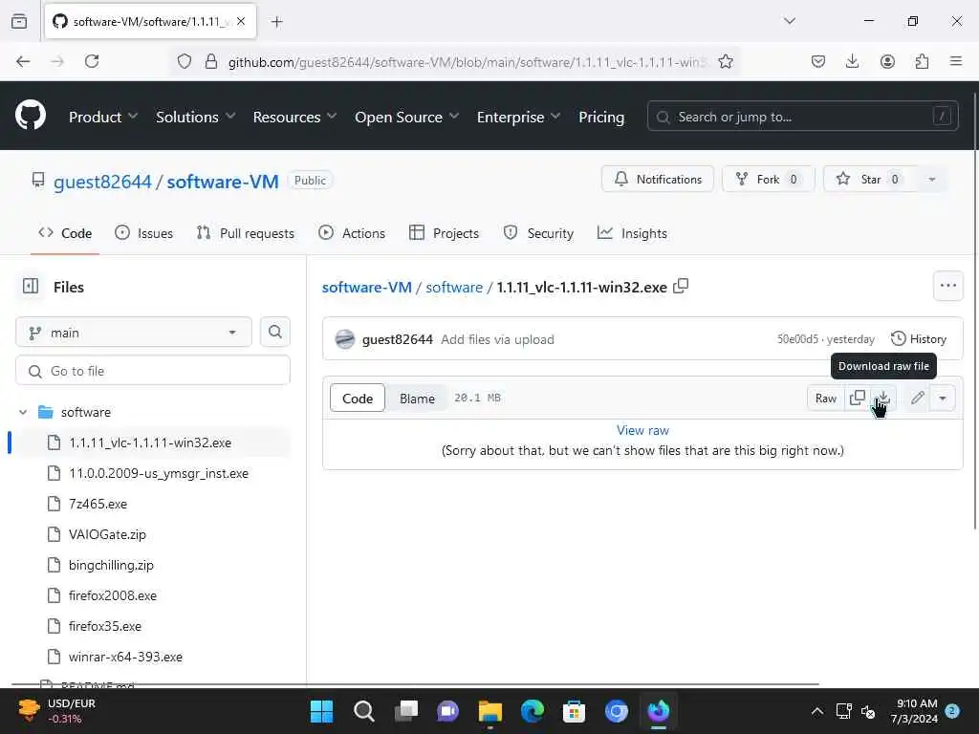Open taskbar Search
This screenshot has height=734, width=979.
(x=364, y=711)
